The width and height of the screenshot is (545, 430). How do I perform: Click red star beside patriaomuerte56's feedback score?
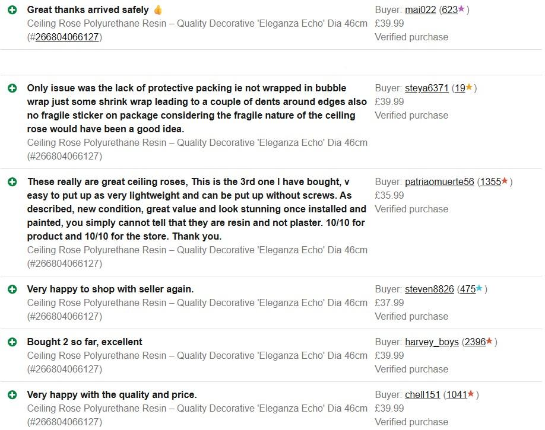[505, 181]
